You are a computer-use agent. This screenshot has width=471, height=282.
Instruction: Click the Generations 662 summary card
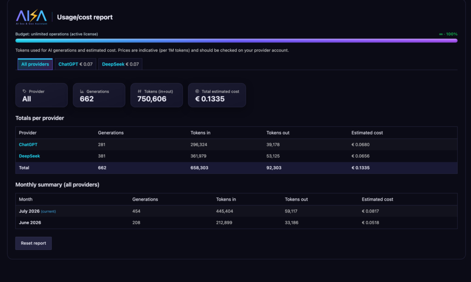(99, 95)
